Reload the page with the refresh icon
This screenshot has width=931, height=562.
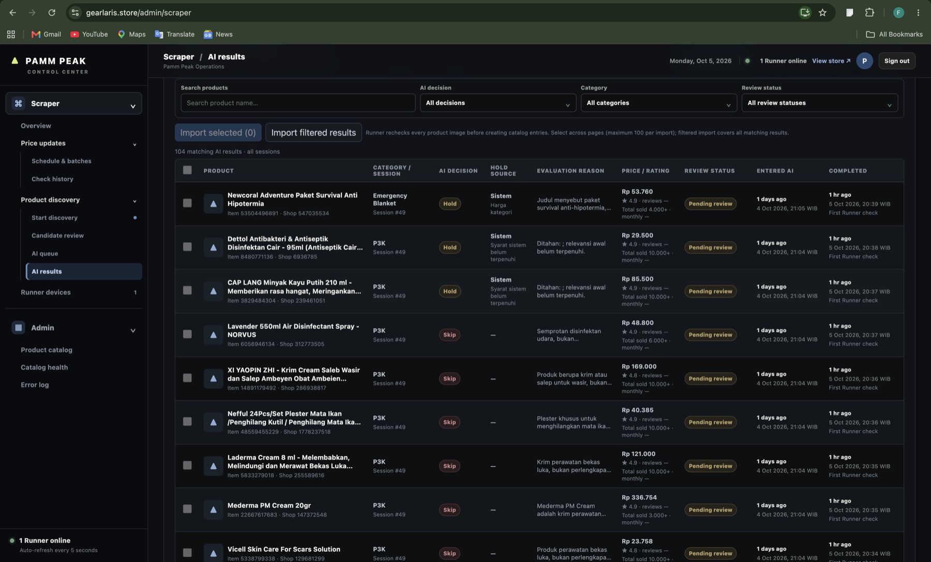click(52, 12)
